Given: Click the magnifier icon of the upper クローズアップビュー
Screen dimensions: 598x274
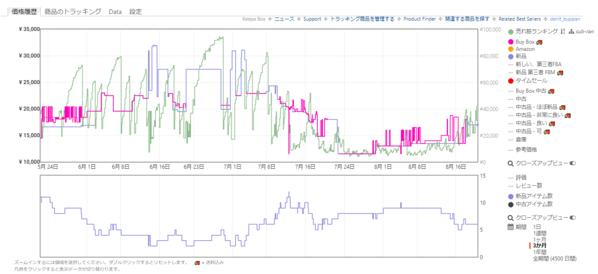Looking at the screenshot, I should click(x=510, y=164).
